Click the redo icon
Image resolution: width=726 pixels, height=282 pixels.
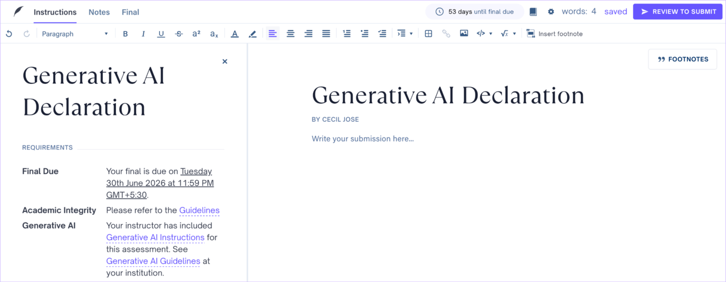click(27, 34)
